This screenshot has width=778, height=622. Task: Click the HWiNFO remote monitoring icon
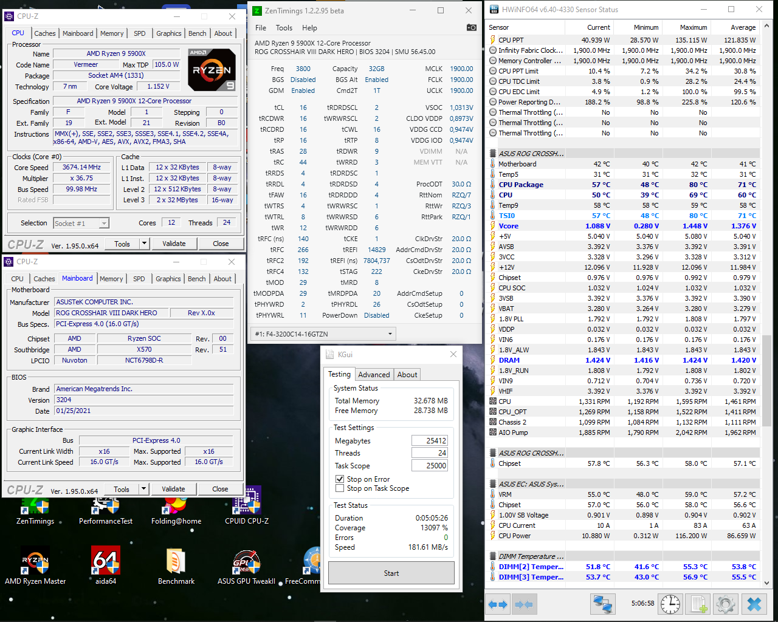pyautogui.click(x=603, y=604)
